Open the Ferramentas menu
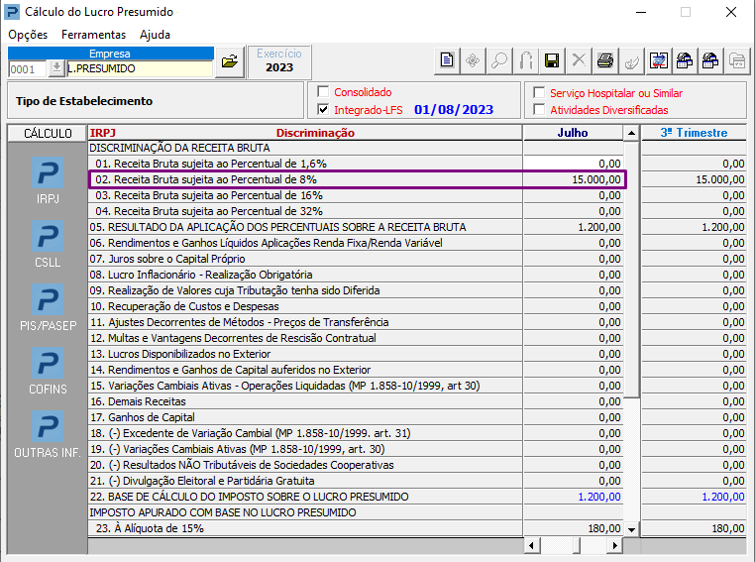This screenshot has height=562, width=756. 93,35
